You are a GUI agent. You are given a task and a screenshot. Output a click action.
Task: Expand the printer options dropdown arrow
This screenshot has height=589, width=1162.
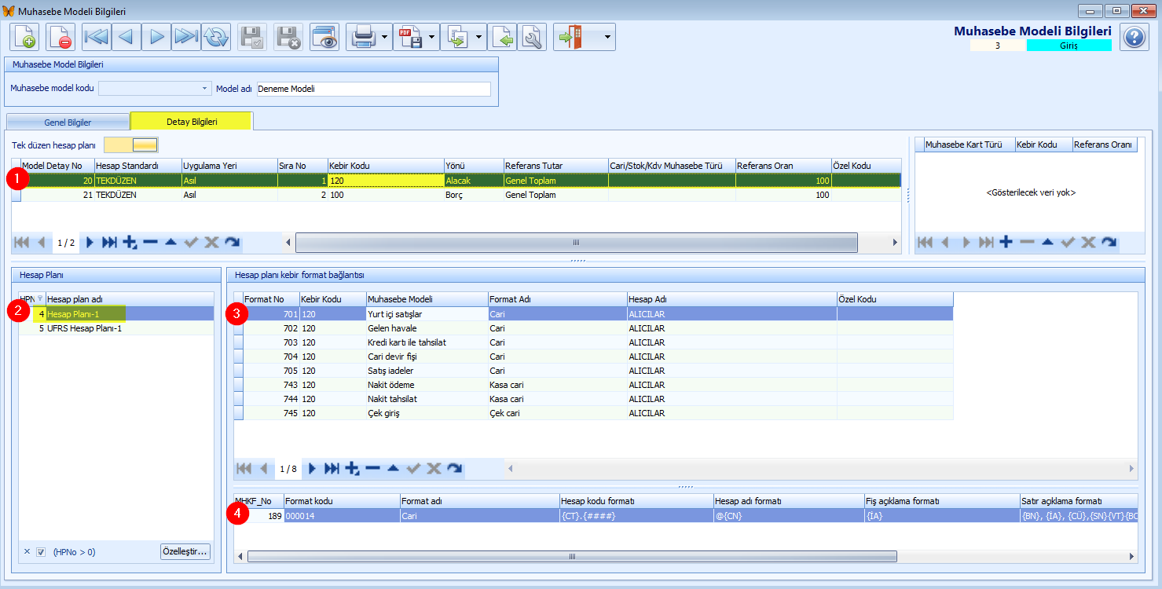[x=385, y=37]
